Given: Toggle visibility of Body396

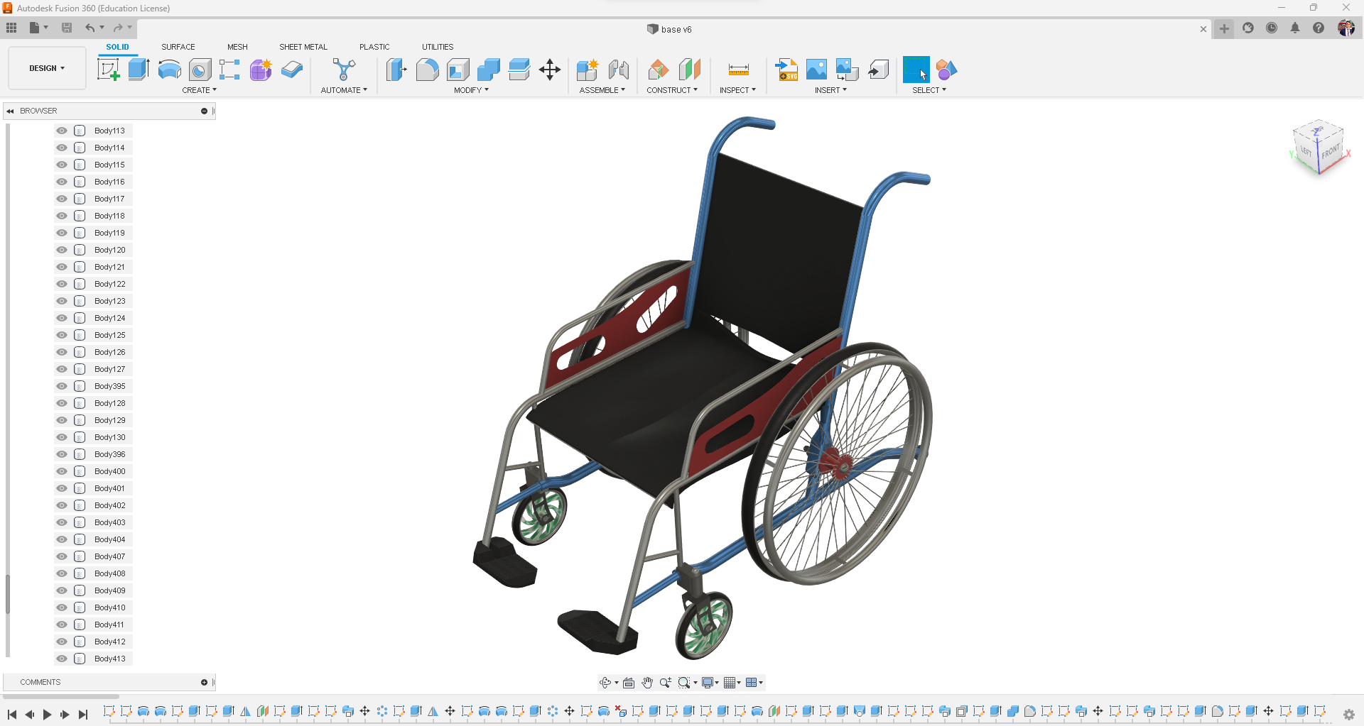Looking at the screenshot, I should [62, 454].
